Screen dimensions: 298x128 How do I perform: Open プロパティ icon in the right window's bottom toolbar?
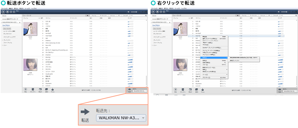(183, 90)
